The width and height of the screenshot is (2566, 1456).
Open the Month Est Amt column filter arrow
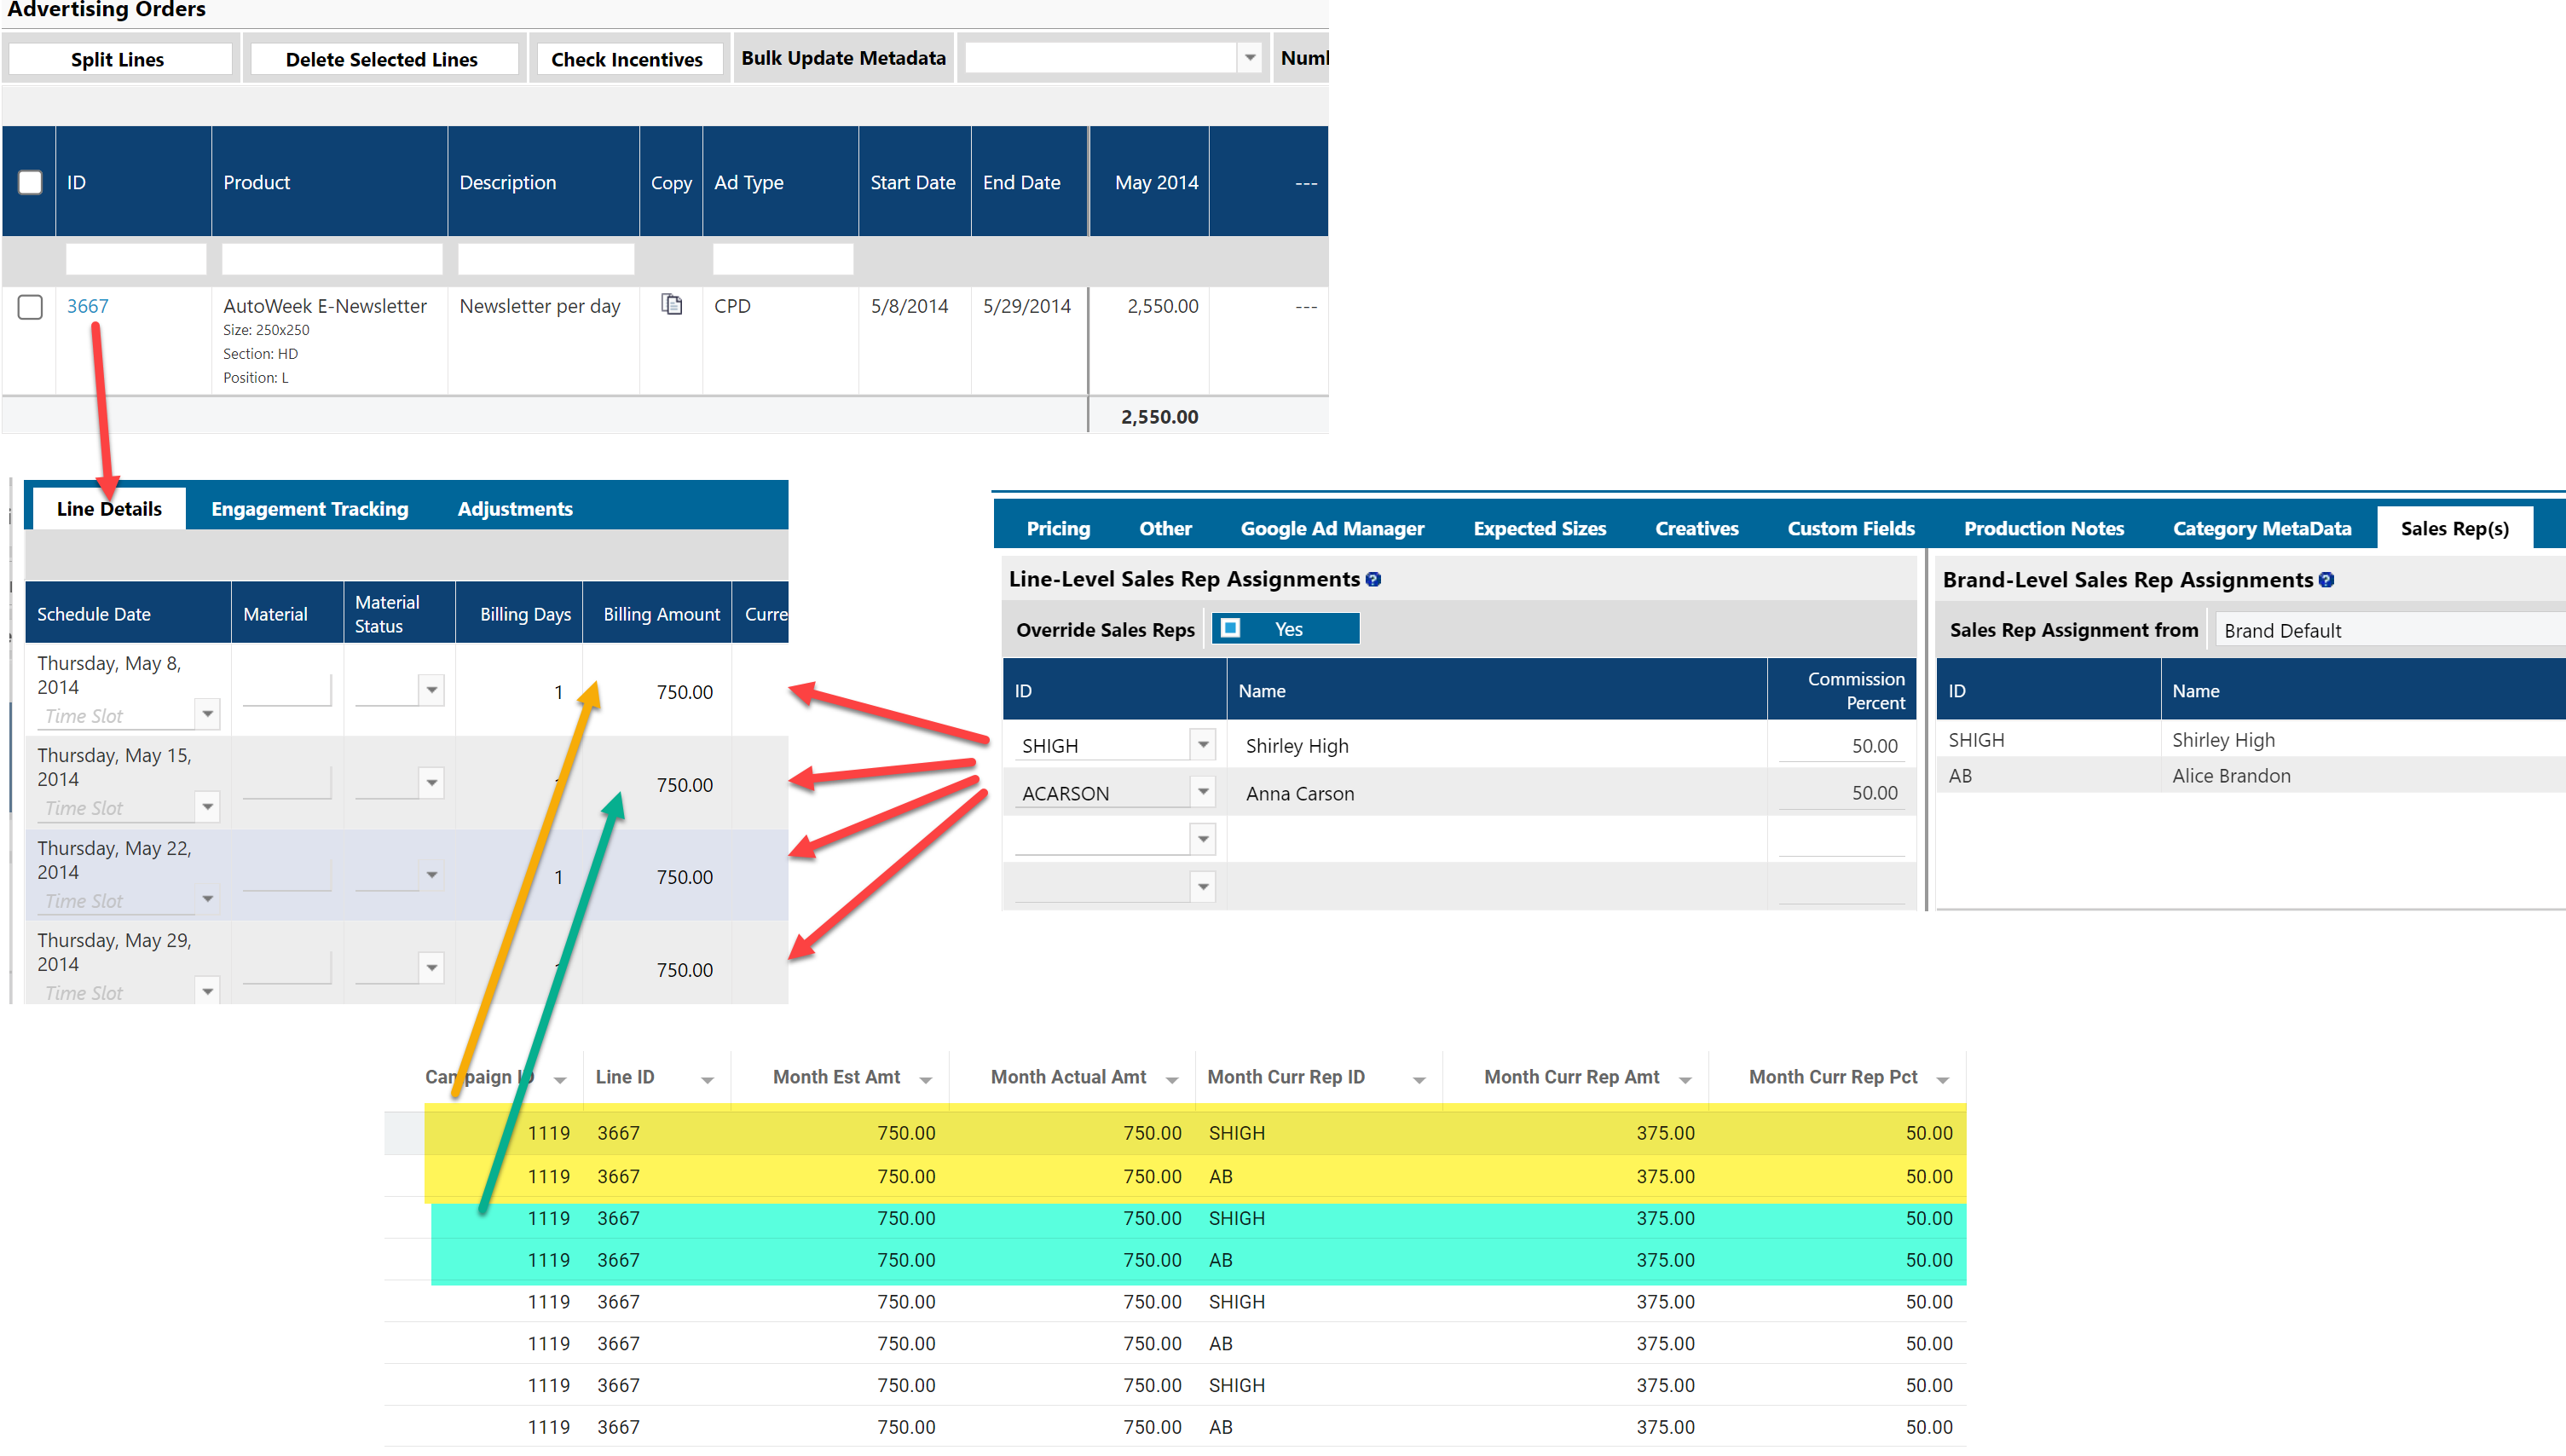tap(925, 1080)
